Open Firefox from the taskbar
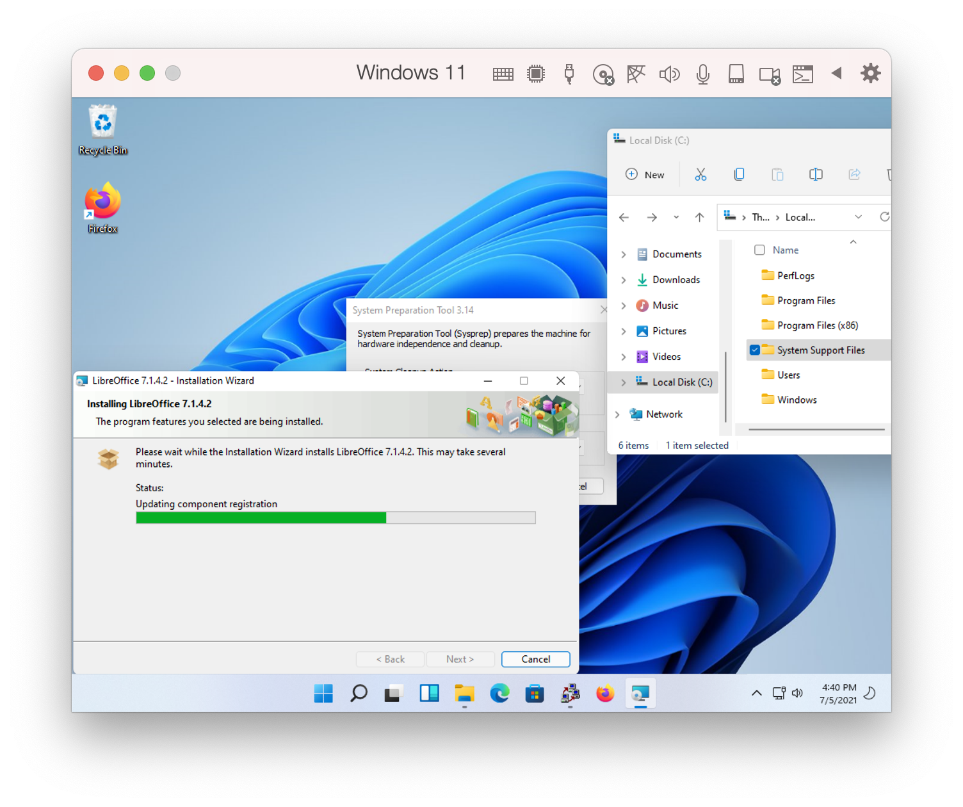963x807 pixels. pos(604,693)
